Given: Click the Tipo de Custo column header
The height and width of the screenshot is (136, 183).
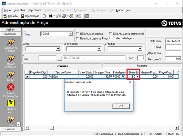Looking at the screenshot, I should [63, 73].
